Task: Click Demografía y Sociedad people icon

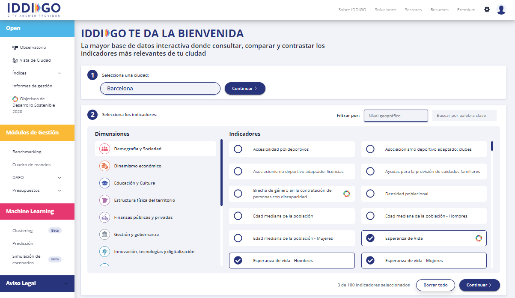Action: [104, 149]
